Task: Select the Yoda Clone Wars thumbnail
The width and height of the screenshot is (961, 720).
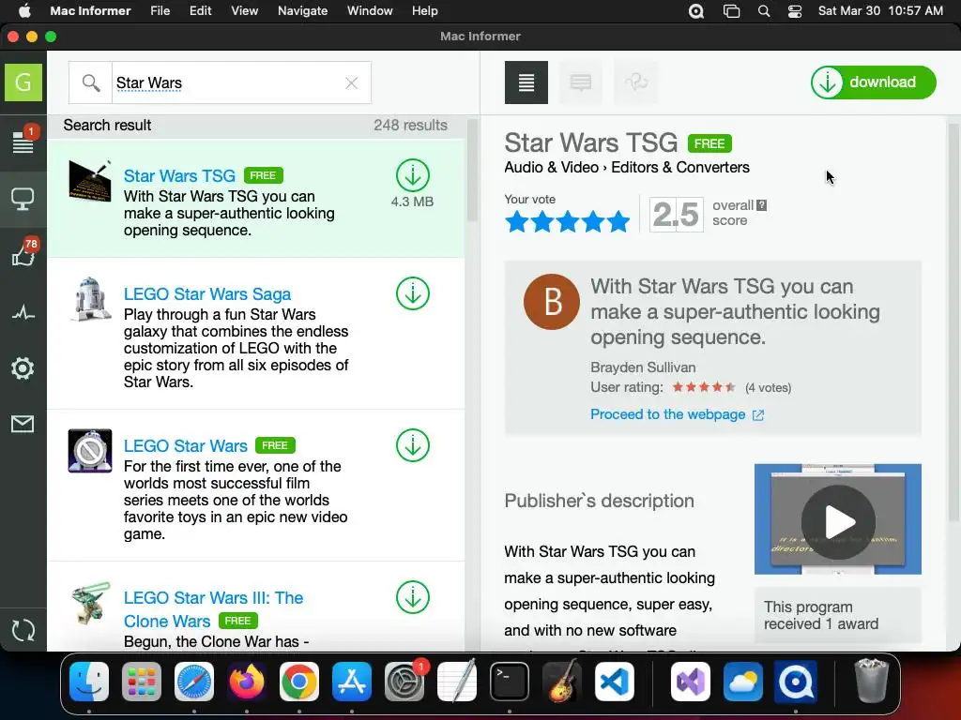Action: point(90,603)
